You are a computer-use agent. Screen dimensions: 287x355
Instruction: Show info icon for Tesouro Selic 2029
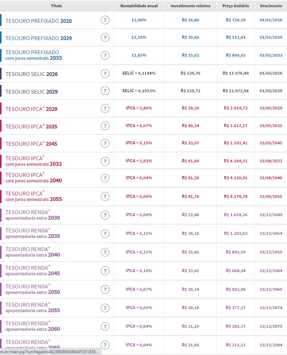click(x=105, y=91)
